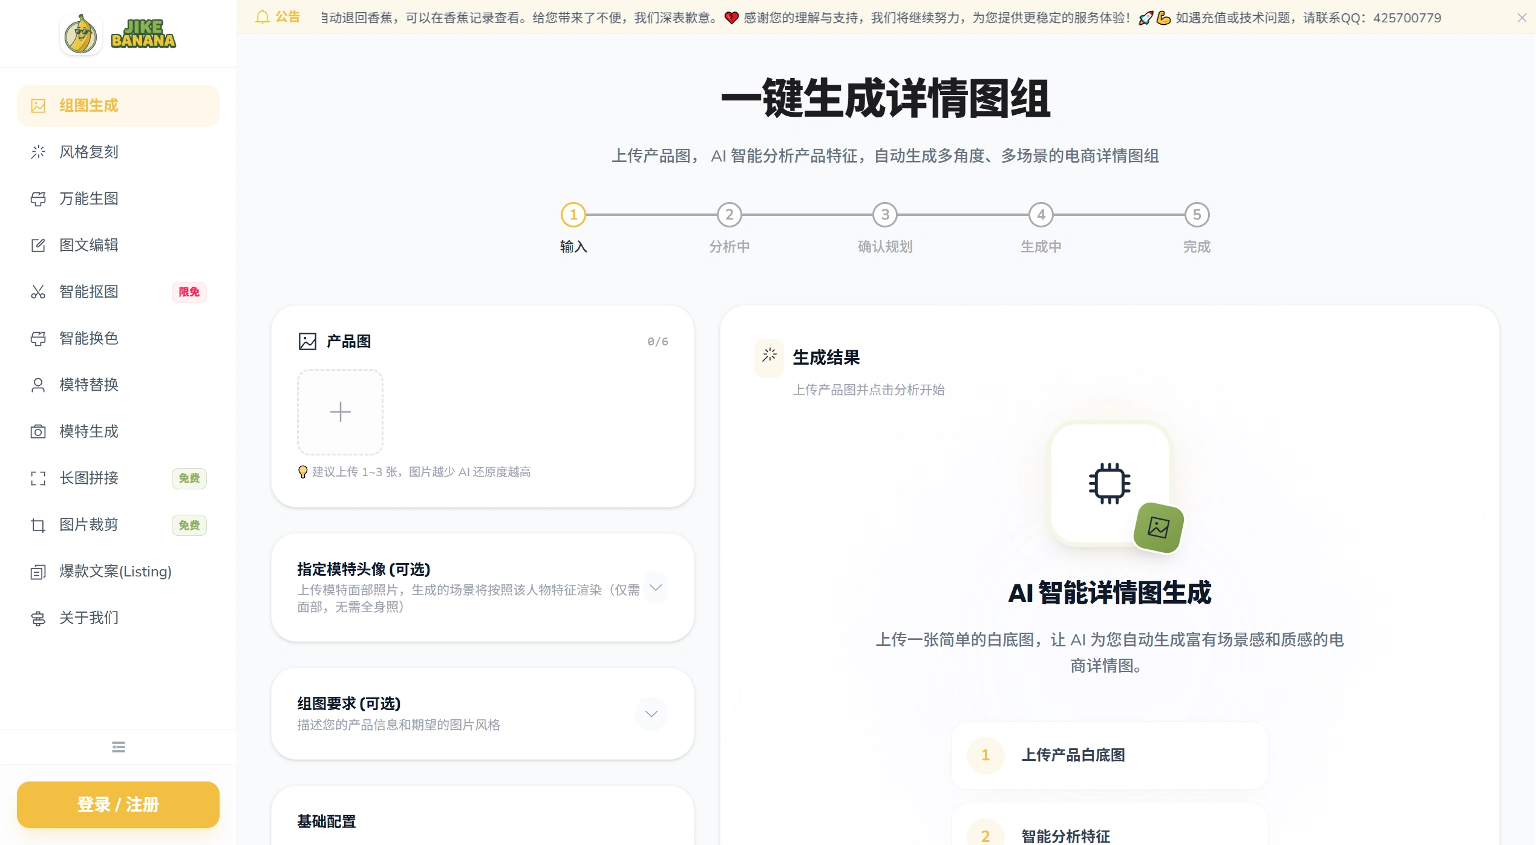The width and height of the screenshot is (1536, 845).
Task: Open the 爆款文案(Listing) feature
Action: [x=115, y=571]
